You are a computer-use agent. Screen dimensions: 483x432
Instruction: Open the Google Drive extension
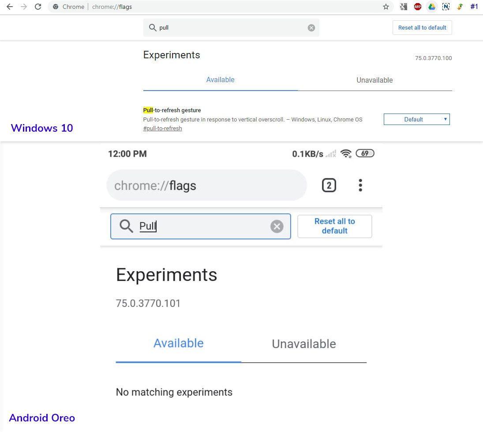pos(432,7)
